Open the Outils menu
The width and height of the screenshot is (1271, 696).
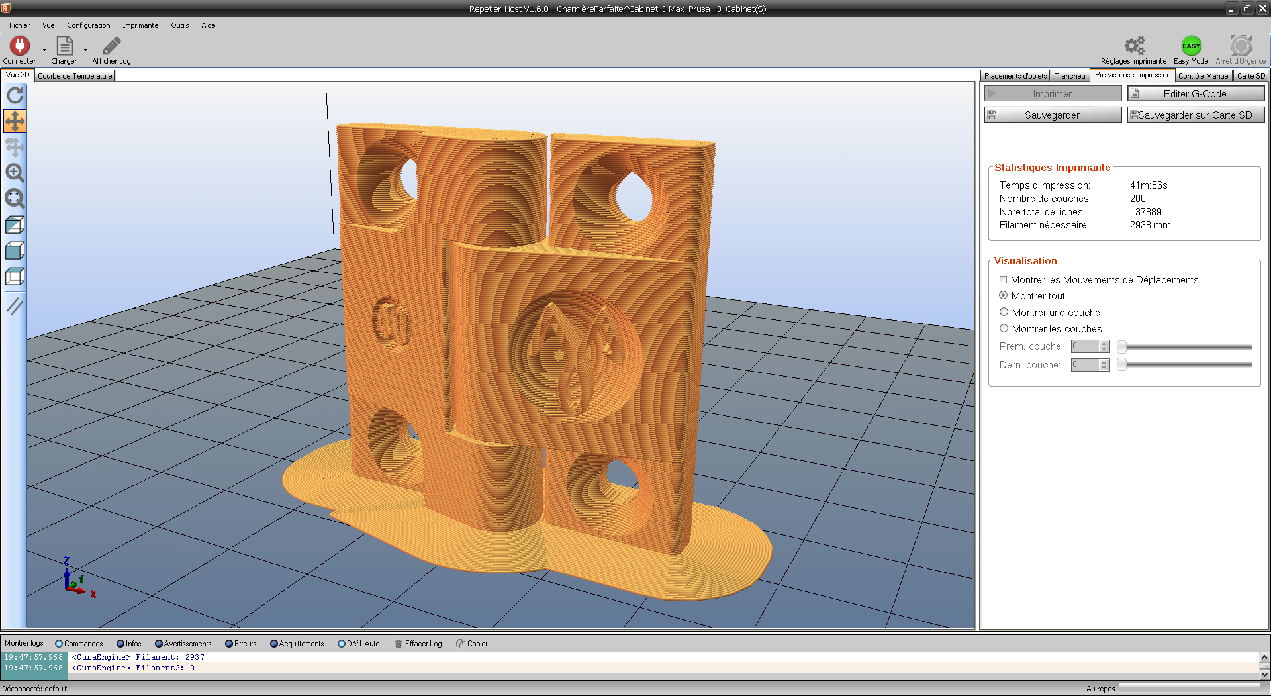coord(179,25)
